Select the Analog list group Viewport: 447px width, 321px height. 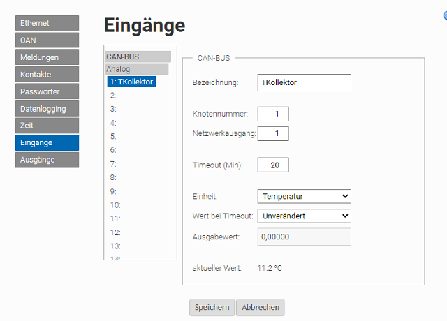point(137,69)
